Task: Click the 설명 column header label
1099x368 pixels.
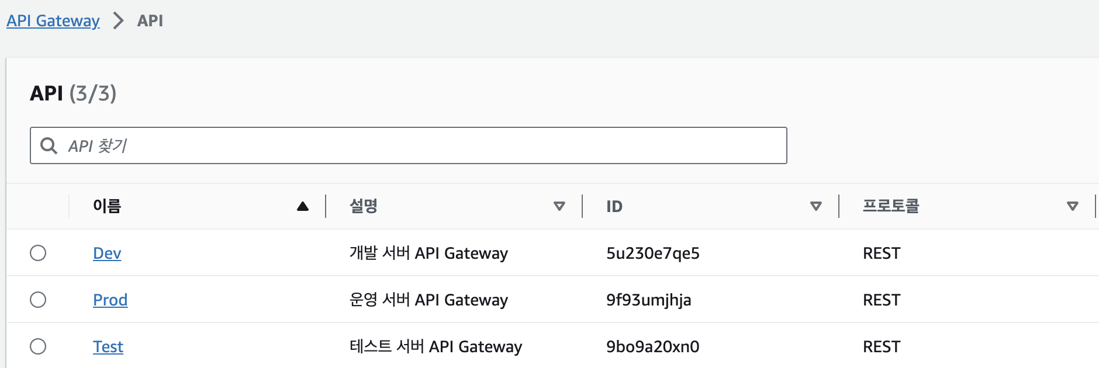Action: click(x=364, y=206)
